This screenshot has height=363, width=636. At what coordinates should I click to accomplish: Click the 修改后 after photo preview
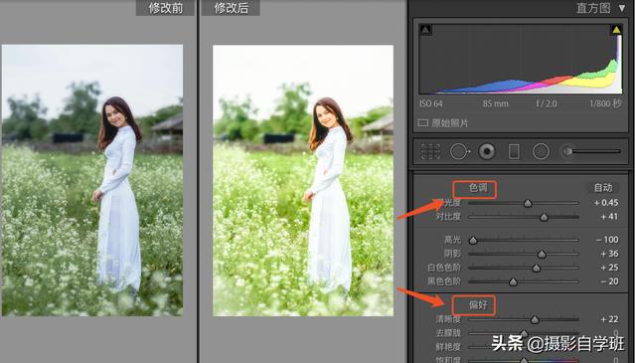point(303,181)
